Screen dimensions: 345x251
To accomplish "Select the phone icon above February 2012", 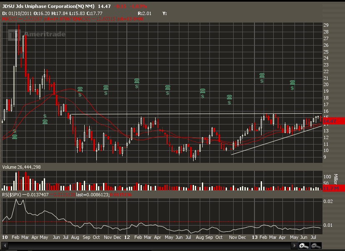I will 136,81.
